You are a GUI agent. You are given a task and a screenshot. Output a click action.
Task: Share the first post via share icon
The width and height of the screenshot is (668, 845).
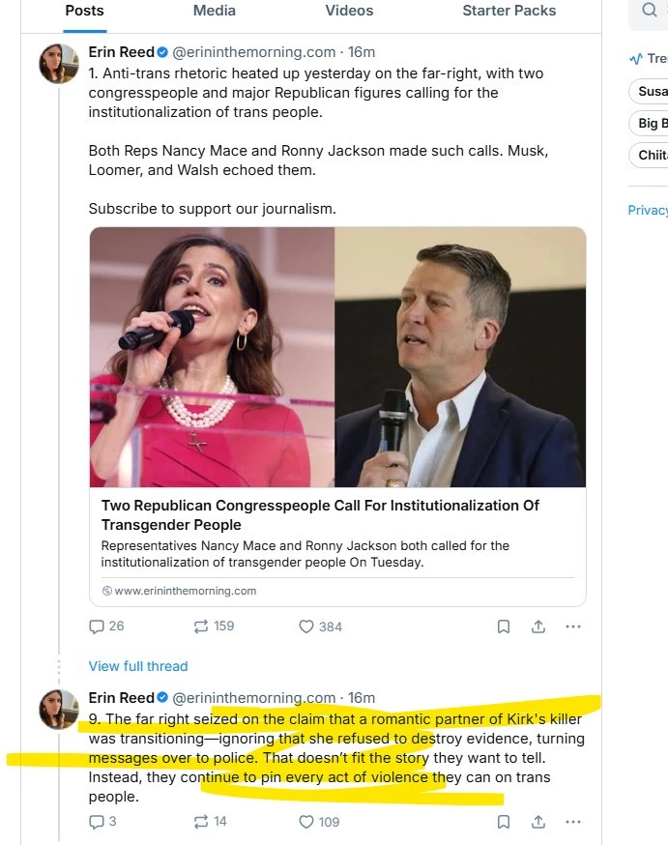[538, 626]
